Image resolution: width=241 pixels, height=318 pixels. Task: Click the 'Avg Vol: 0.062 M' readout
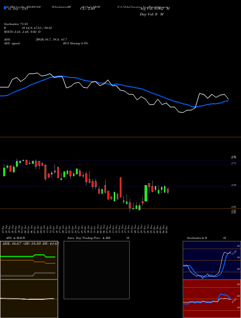[x=155, y=9]
